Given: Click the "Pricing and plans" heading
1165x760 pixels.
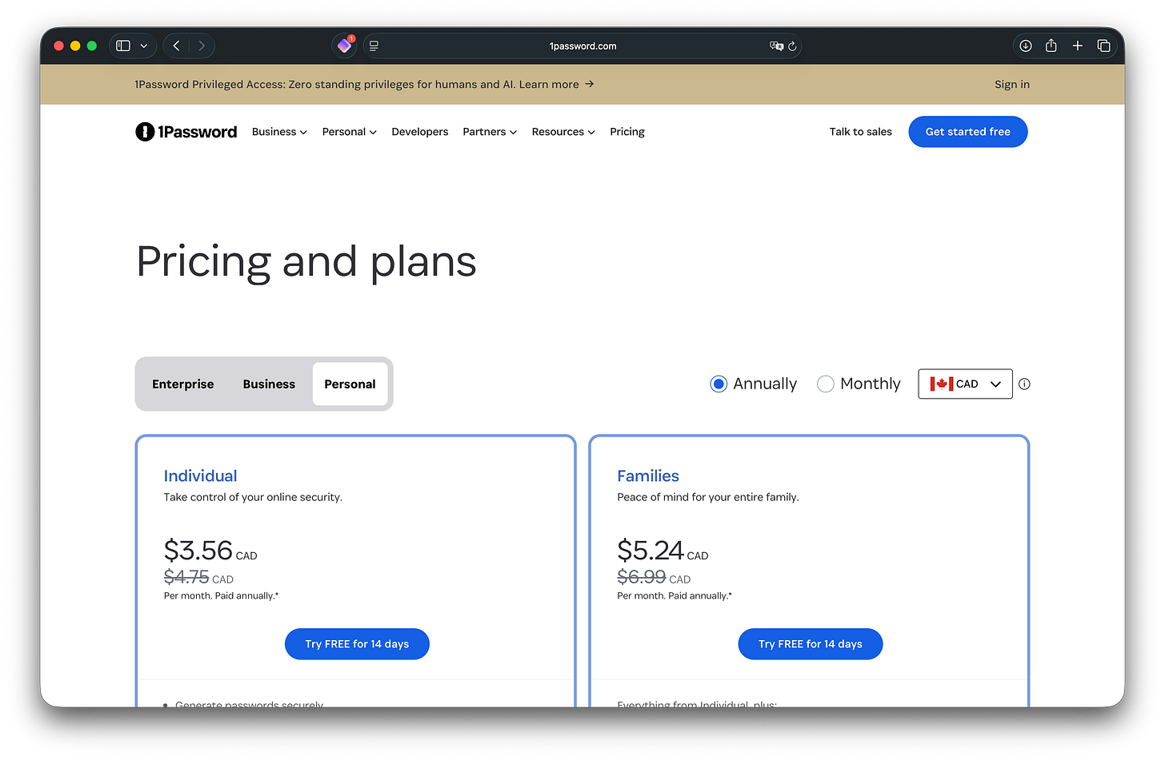Looking at the screenshot, I should [x=306, y=262].
